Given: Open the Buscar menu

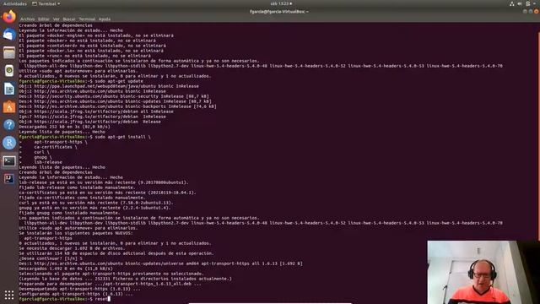Looking at the screenshot, I should (69, 19).
